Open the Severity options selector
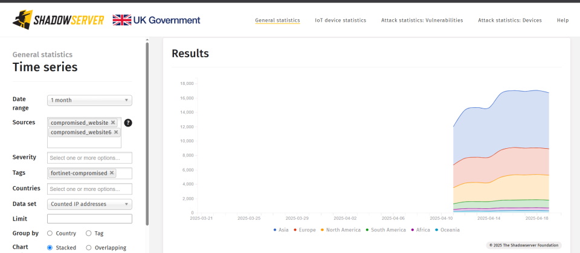Viewport: 580px width, 253px height. (89, 158)
